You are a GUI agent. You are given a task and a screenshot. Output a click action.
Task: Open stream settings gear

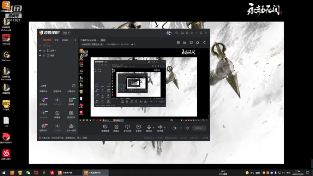click(187, 128)
